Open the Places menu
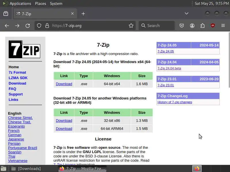This screenshot has height=172, width=230. pos(41,3)
